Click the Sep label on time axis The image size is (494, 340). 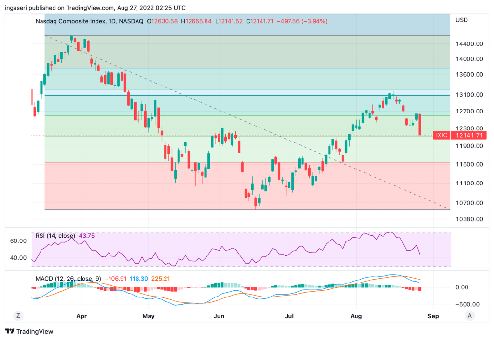tap(433, 316)
